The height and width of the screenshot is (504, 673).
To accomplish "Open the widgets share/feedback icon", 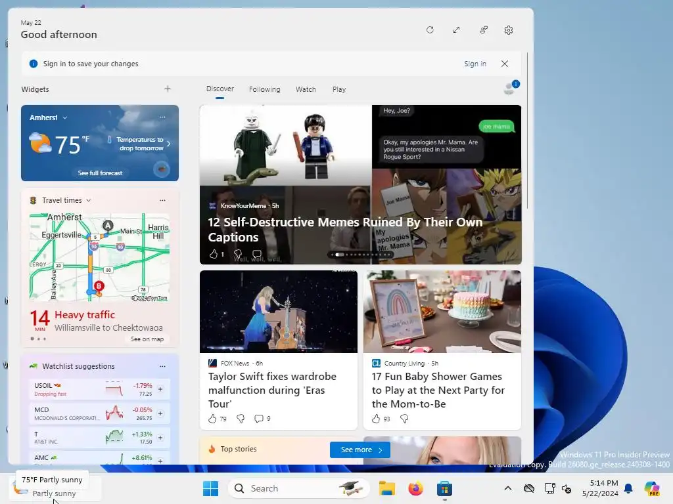I will click(x=483, y=30).
